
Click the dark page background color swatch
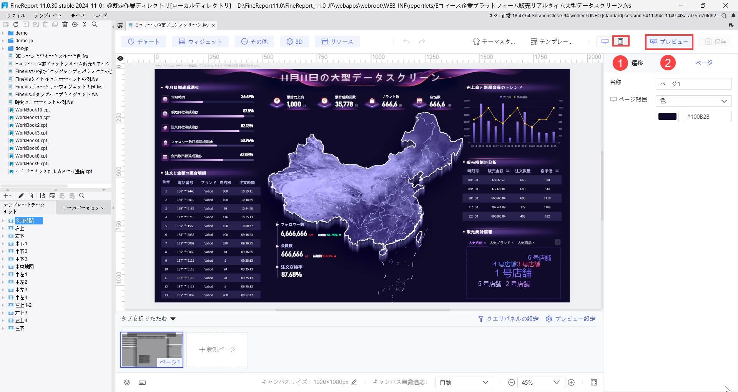(667, 116)
